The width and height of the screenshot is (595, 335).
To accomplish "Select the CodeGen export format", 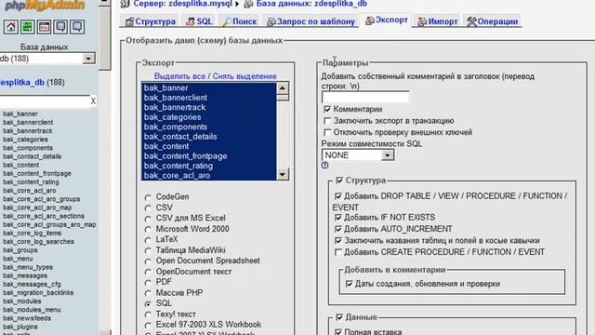I will (x=148, y=197).
